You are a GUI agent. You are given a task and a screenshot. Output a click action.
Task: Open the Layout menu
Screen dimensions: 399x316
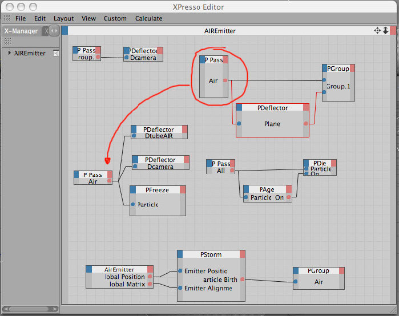(x=63, y=19)
